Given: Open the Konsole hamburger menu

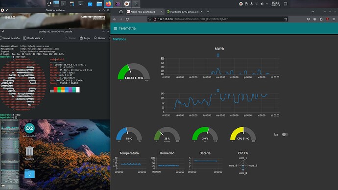Looking at the screenshot, I should (x=110, y=38).
